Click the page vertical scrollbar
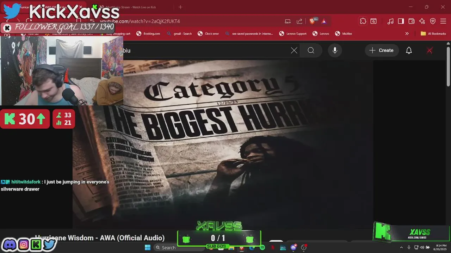The width and height of the screenshot is (451, 253). [x=448, y=67]
